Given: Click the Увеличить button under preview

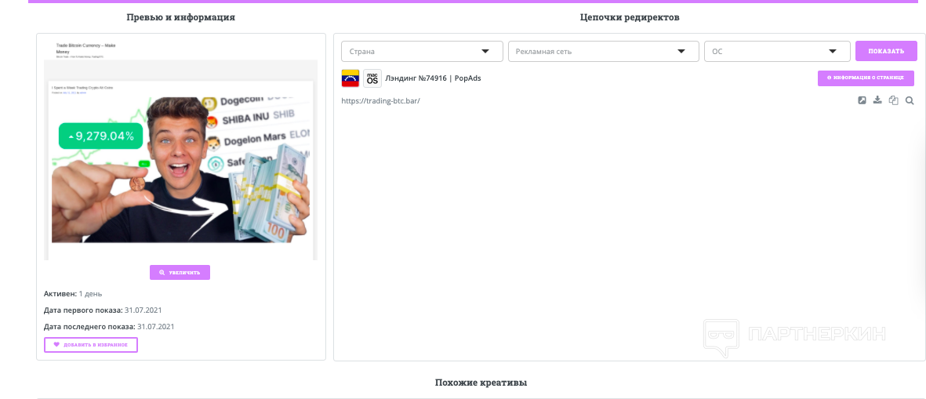Looking at the screenshot, I should pyautogui.click(x=180, y=273).
